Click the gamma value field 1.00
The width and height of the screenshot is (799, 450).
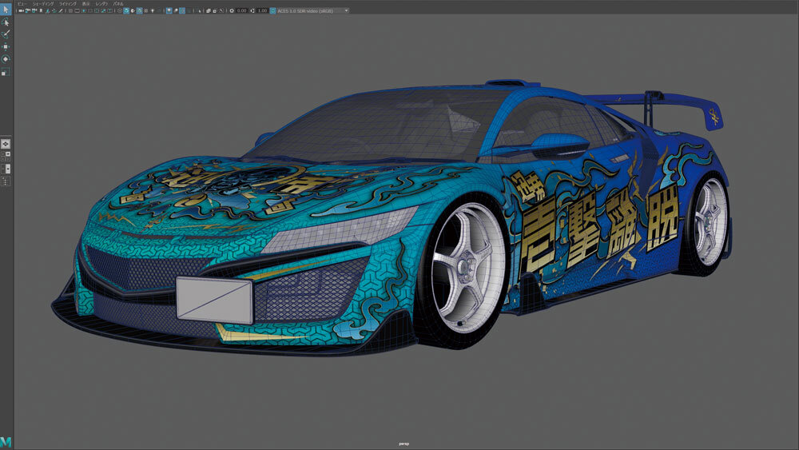[x=262, y=11]
